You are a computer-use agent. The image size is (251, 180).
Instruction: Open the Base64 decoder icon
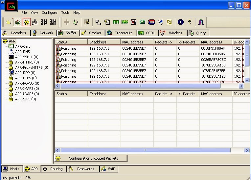(98, 22)
